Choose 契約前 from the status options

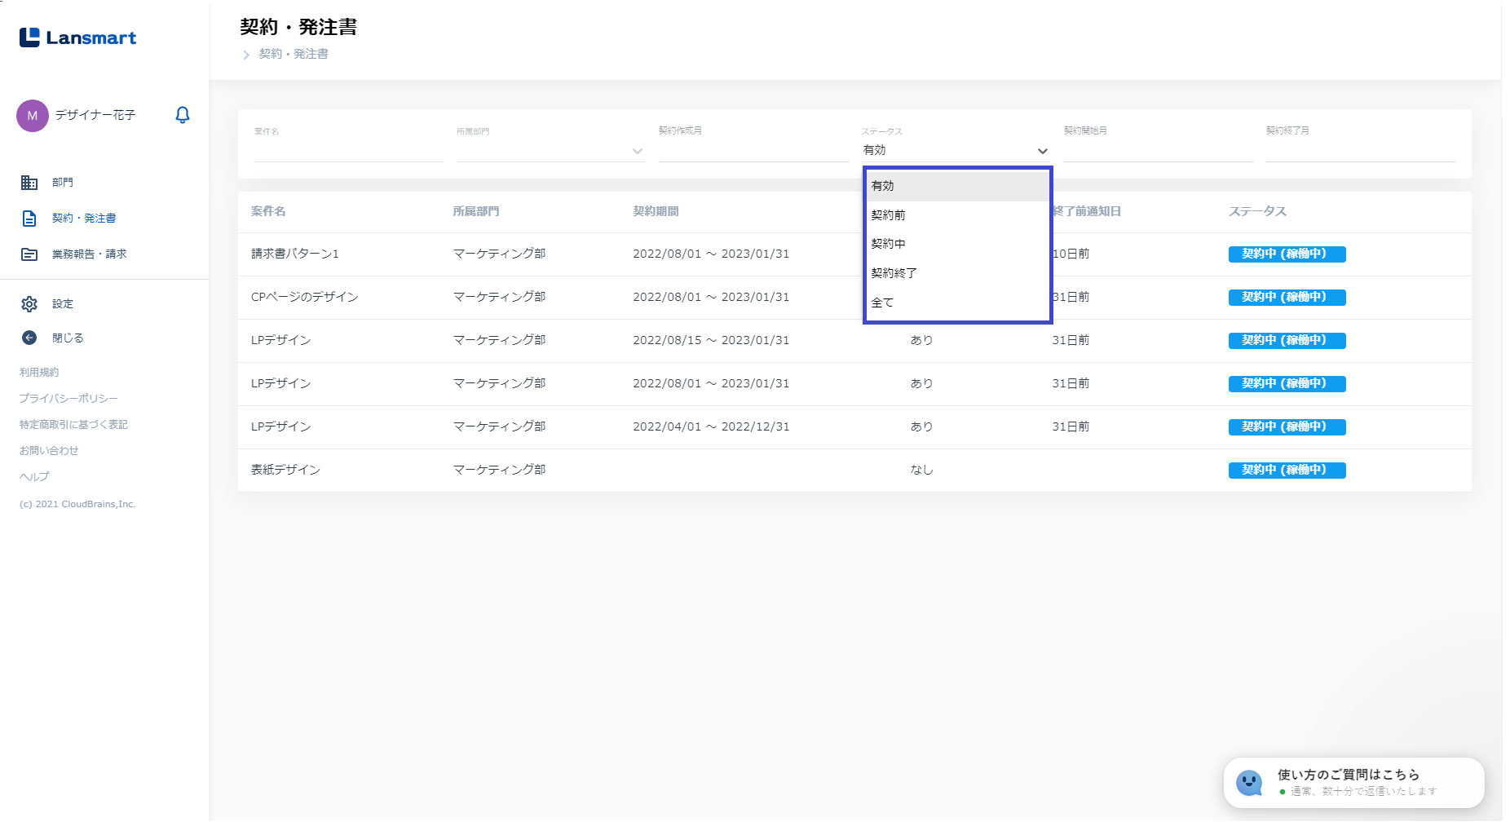click(957, 215)
